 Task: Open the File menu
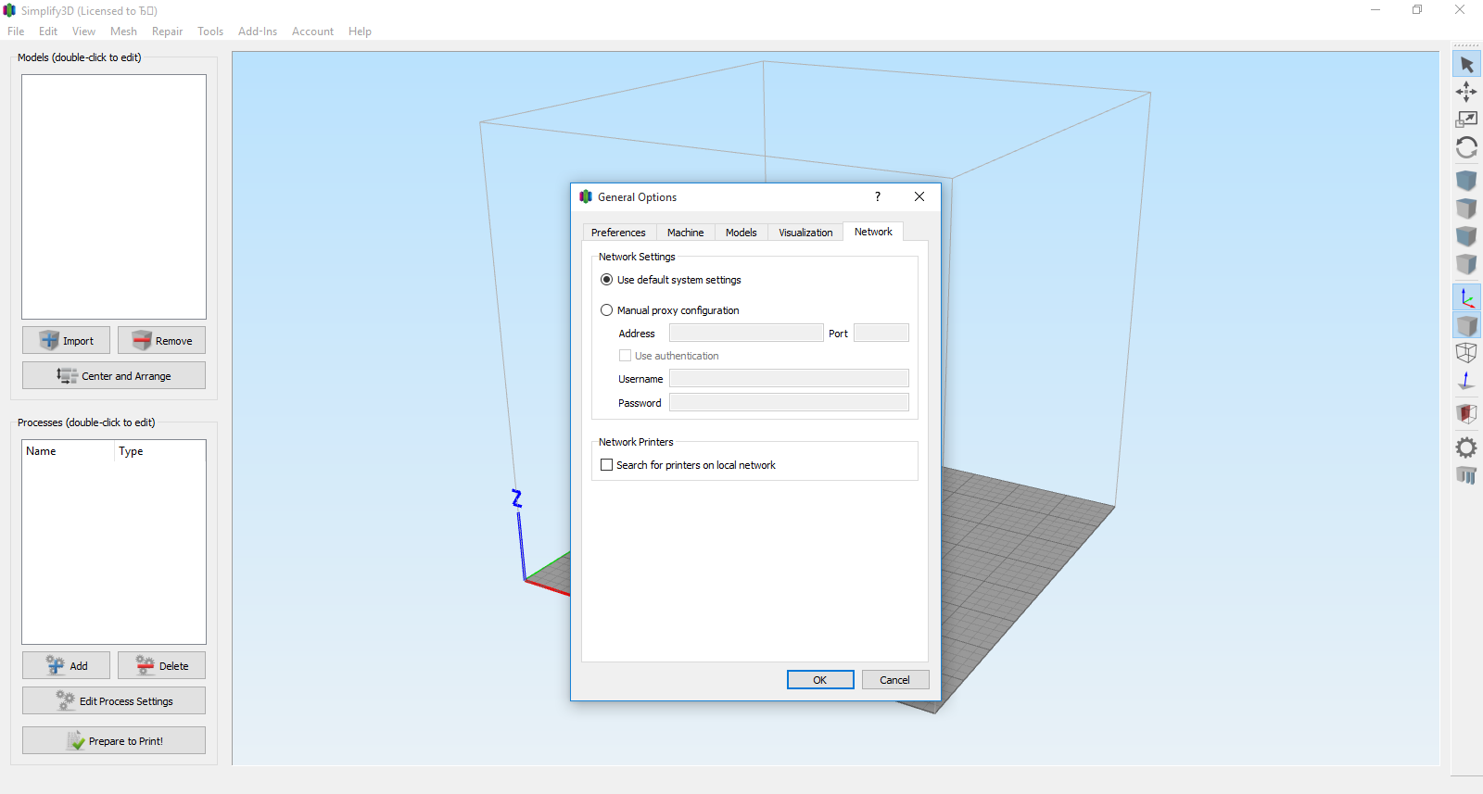[16, 32]
